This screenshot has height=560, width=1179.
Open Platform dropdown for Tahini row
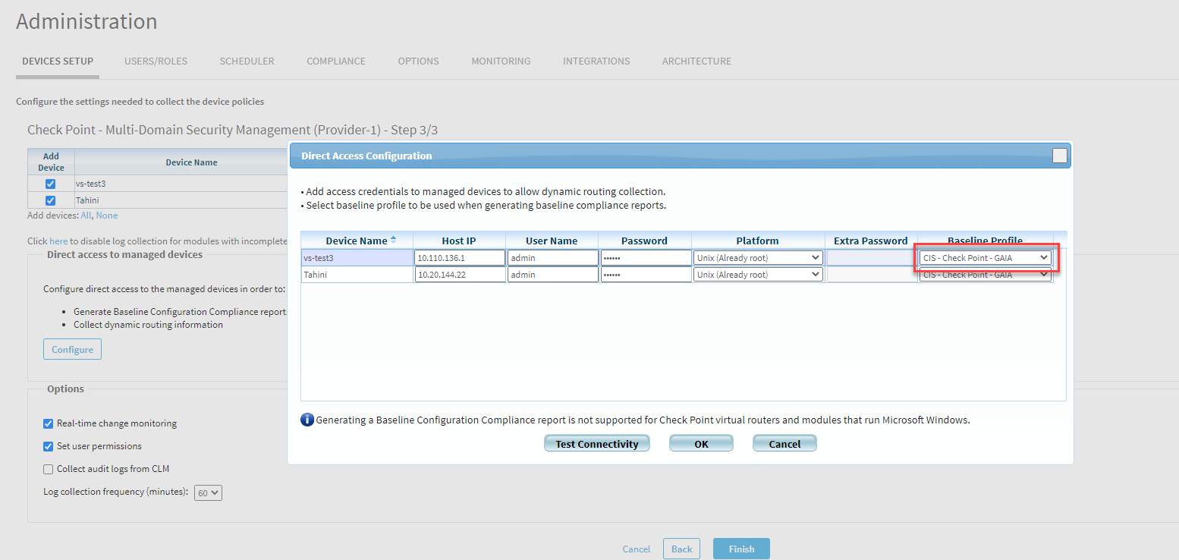[757, 275]
